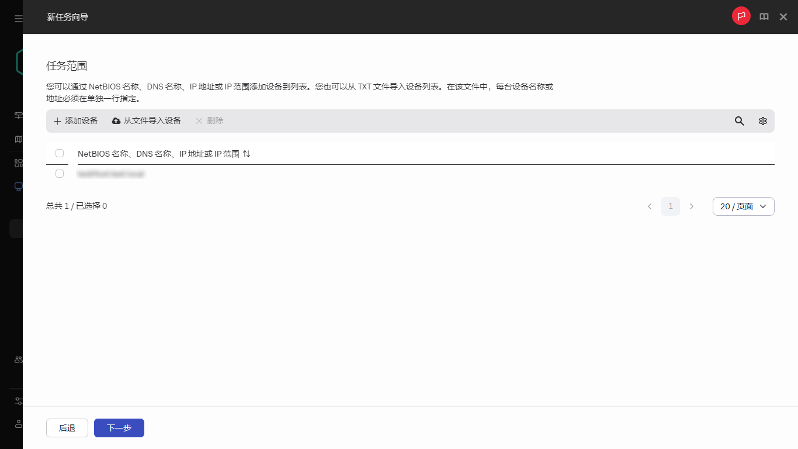Open the "20 / 页面" page size dropdown

click(743, 206)
